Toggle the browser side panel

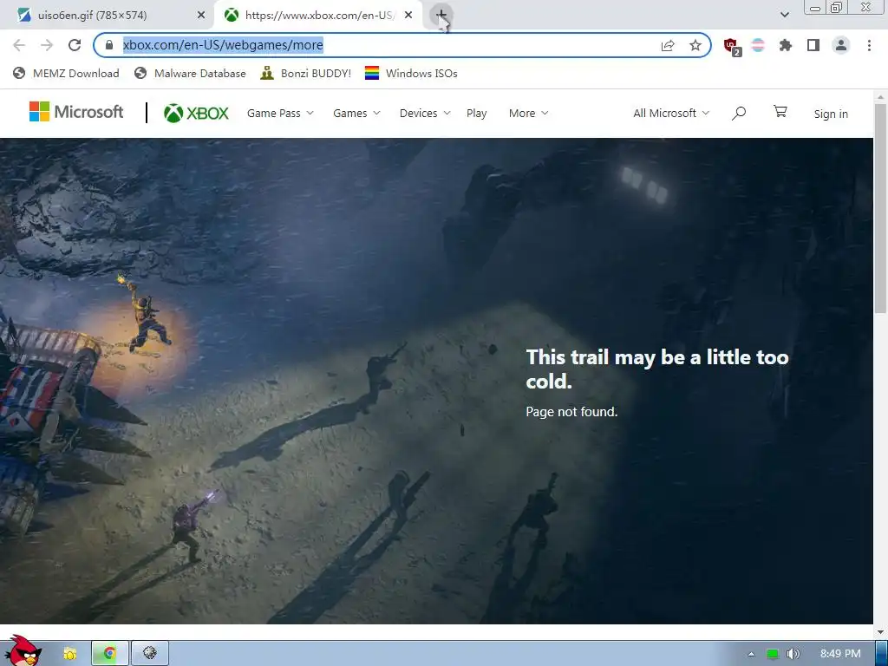tap(813, 45)
